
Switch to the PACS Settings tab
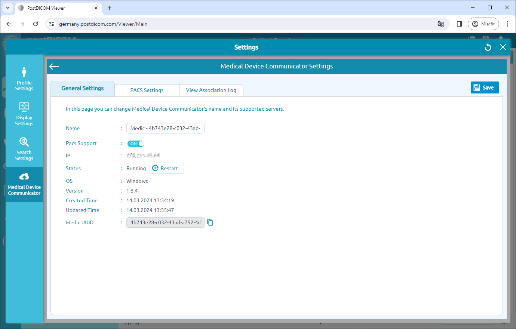pos(147,90)
